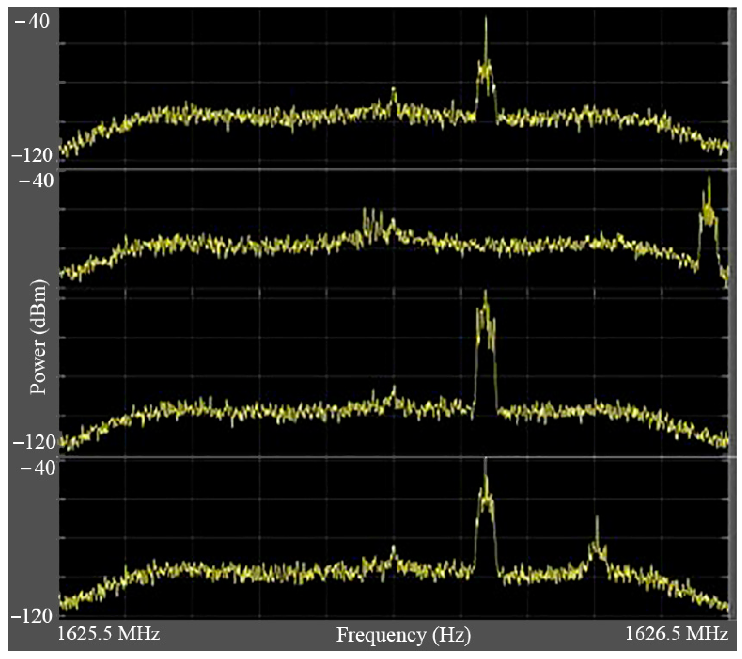
Task: Click the 1625.5 MHz axis label
Action: (x=109, y=634)
